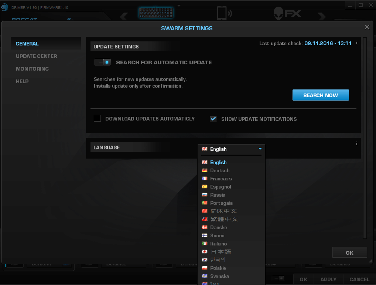Click the UK flag beside selected English
Screen dimensions: 376x285
pyautogui.click(x=205, y=149)
